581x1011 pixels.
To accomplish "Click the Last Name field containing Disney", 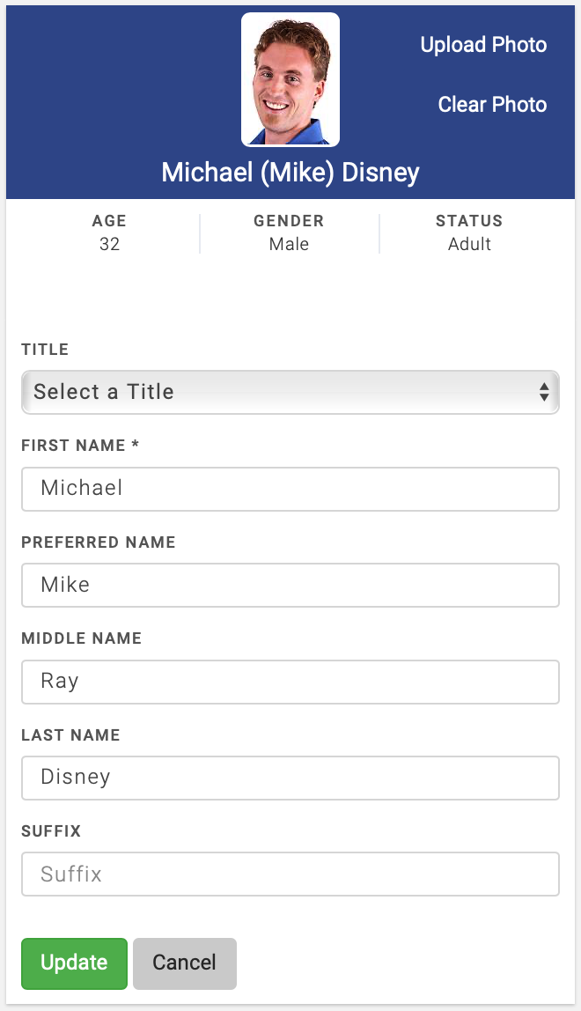I will 290,778.
